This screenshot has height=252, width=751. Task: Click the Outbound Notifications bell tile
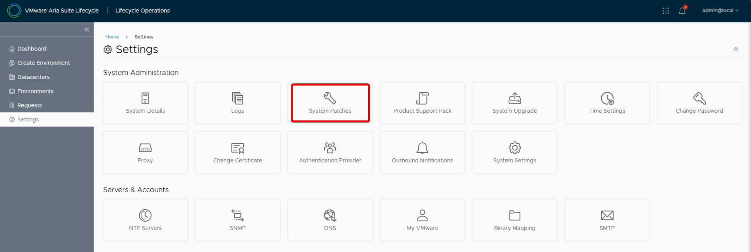(x=422, y=153)
